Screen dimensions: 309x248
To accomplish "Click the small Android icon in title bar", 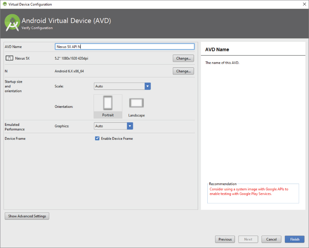I will coord(5,4).
